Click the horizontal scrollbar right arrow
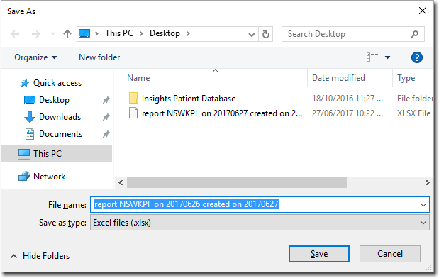 pyautogui.click(x=427, y=183)
